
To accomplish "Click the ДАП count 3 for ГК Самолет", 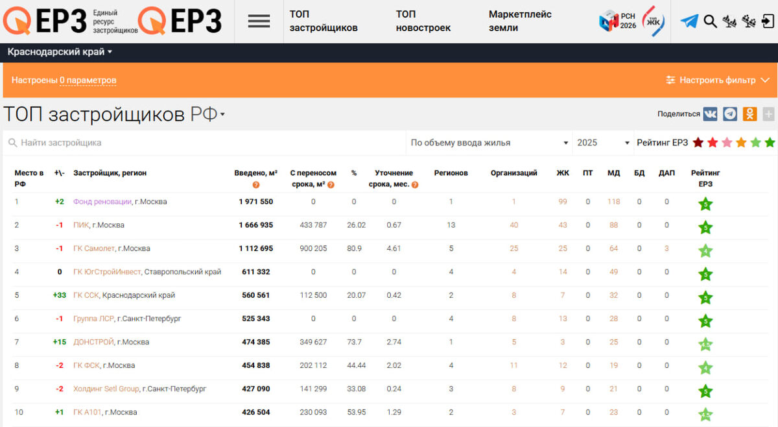I will (666, 249).
